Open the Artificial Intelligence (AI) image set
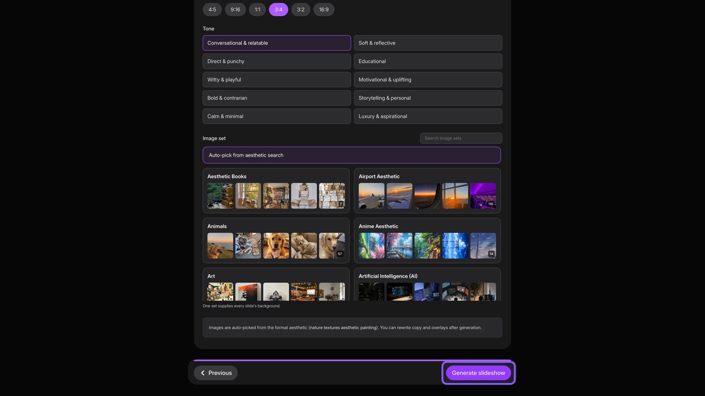 click(427, 284)
